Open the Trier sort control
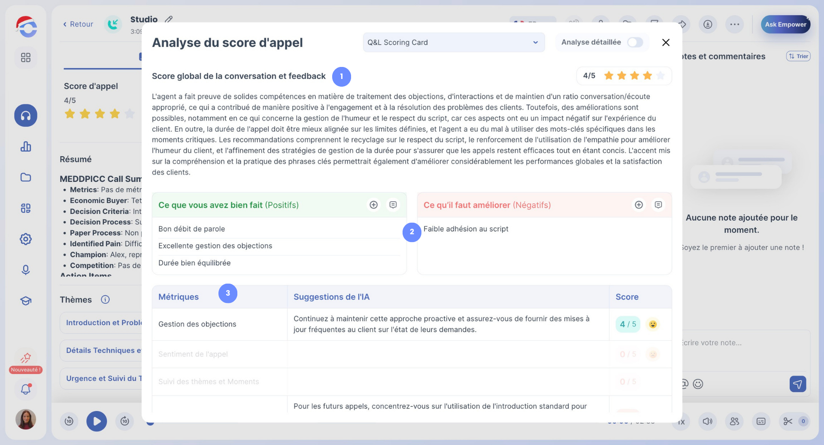 (x=798, y=56)
